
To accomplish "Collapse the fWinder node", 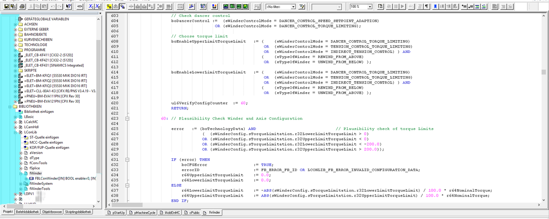I will click(x=21, y=173).
